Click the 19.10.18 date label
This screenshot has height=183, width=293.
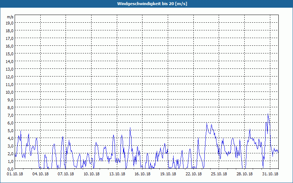click(x=168, y=174)
